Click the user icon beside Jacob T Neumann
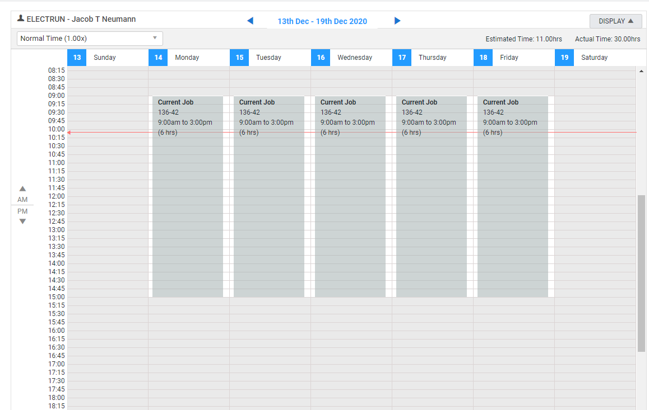The height and width of the screenshot is (410, 649). 21,18
